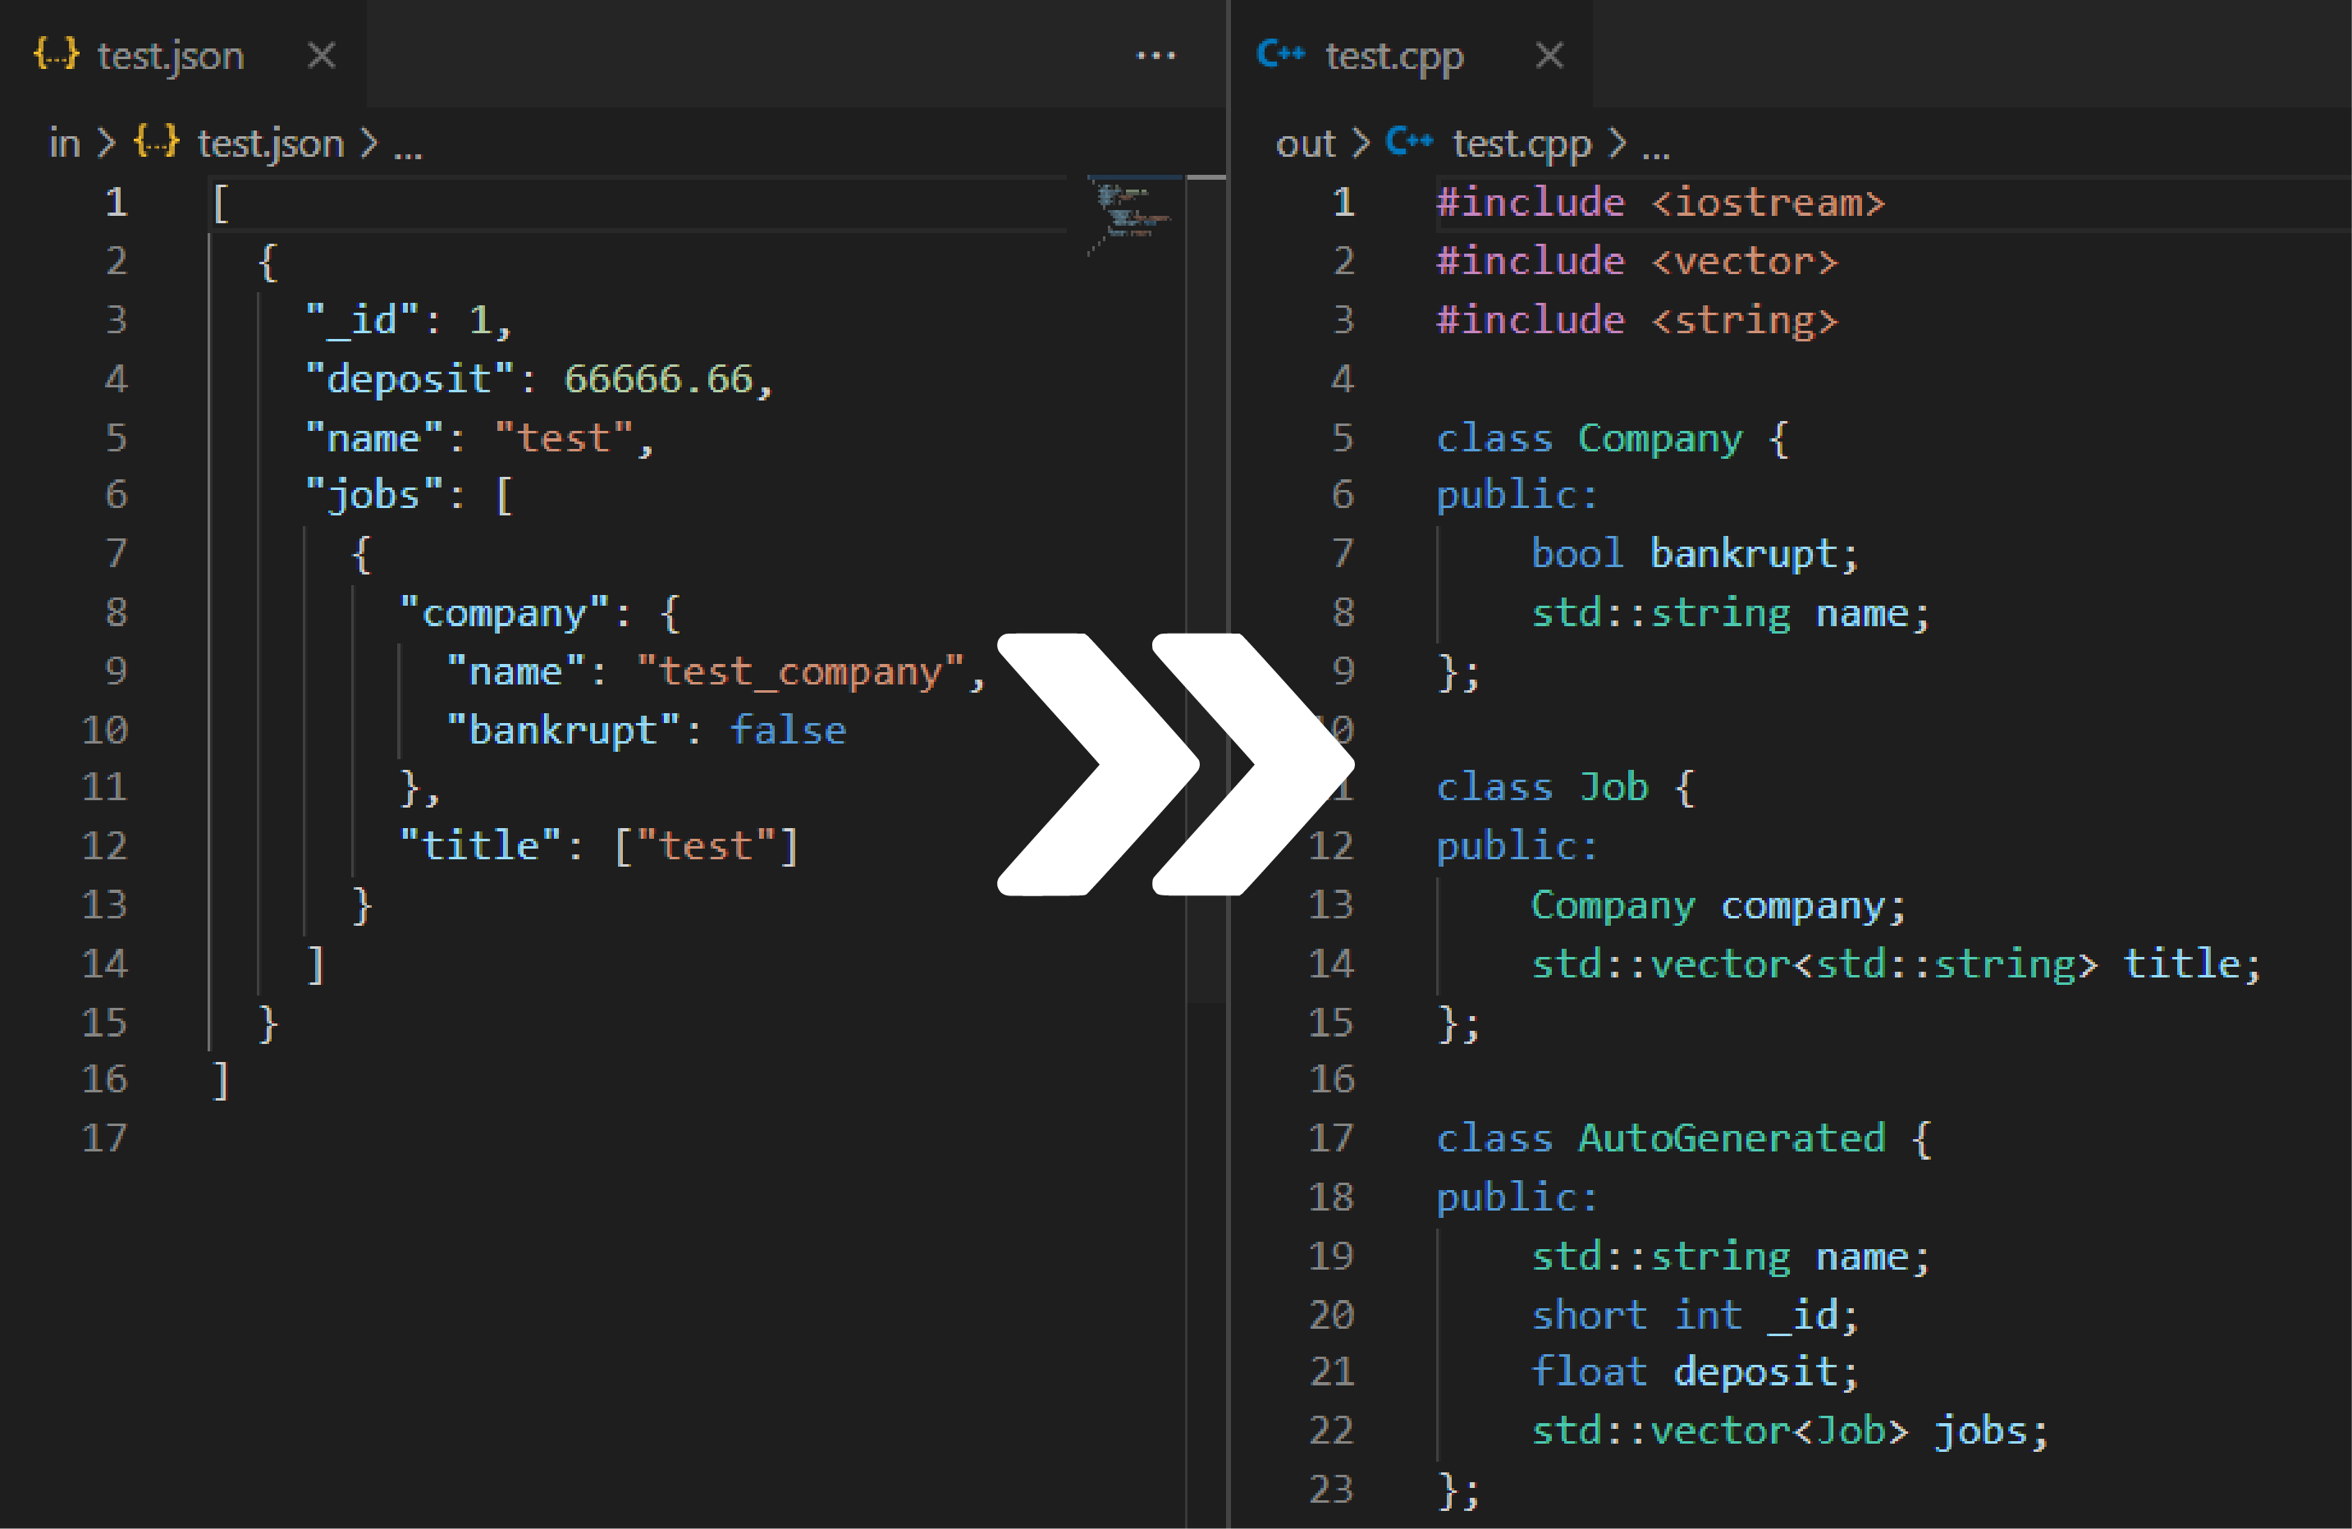2352x1529 pixels.
Task: Close the test.json tab
Action: [x=321, y=55]
